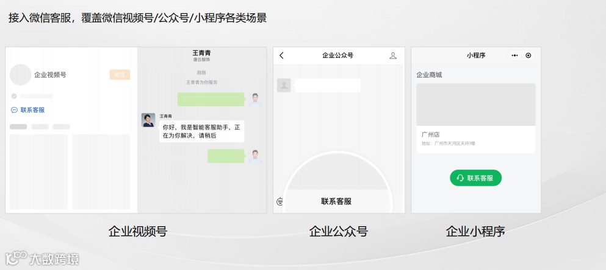606x270 pixels.
Task: Go back using the 企业公众号 back arrow
Action: coord(281,55)
